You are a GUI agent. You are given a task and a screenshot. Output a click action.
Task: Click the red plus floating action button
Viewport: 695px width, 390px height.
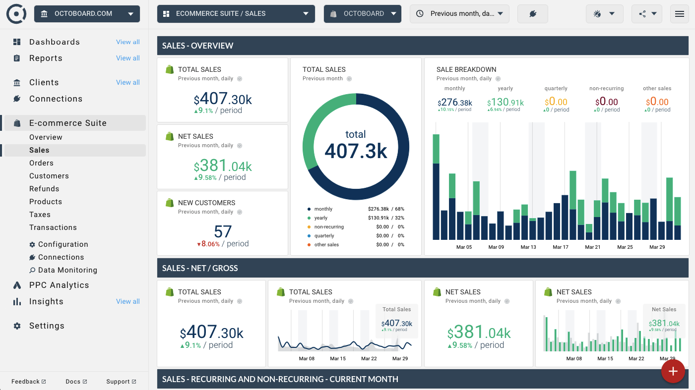click(x=673, y=371)
